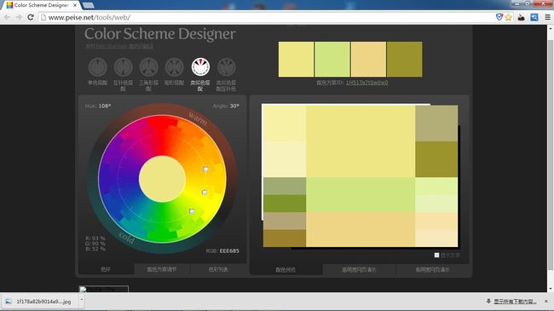Open the Chrome hamburger menu
Viewport: 554px width, 311px height.
click(547, 17)
